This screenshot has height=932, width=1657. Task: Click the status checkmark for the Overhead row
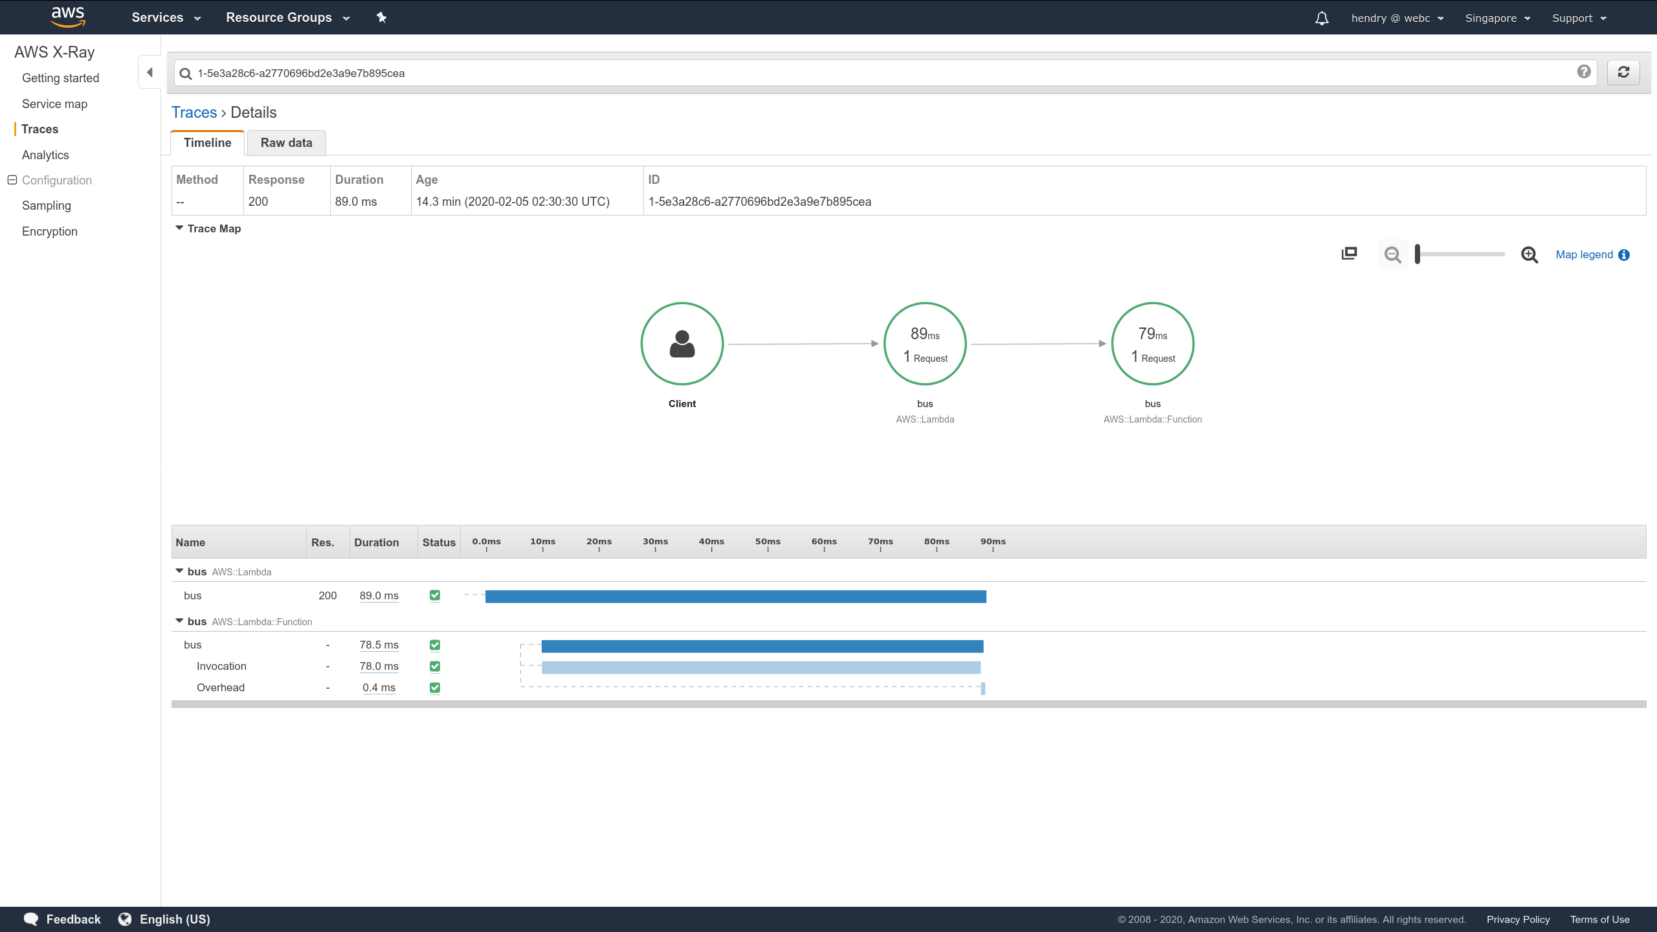[435, 687]
